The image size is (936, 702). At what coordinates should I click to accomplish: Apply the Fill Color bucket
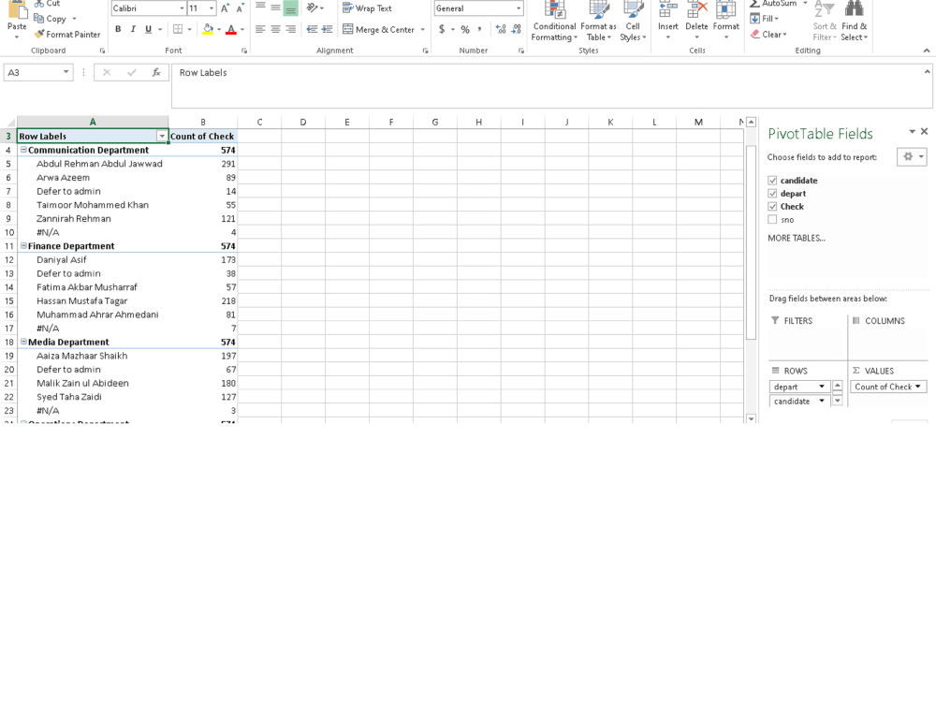tap(208, 29)
